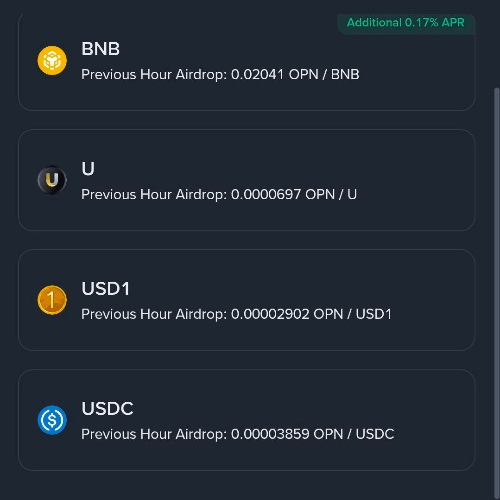This screenshot has height=500, width=500.
Task: Open the USD1 card details
Action: point(247,300)
